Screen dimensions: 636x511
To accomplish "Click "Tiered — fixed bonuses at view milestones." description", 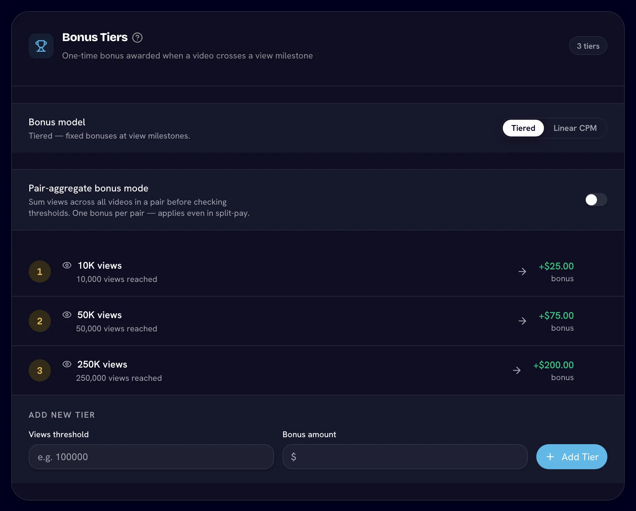I will click(x=109, y=136).
